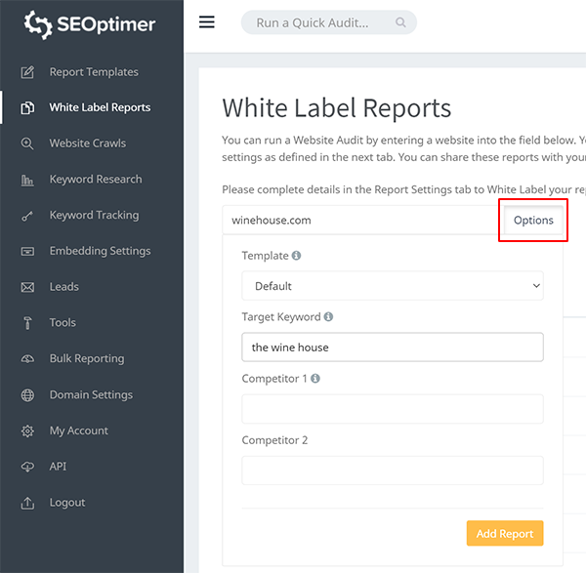Viewport: 586px width, 573px height.
Task: Click the Bulk Reporting cloud icon
Action: pos(27,358)
